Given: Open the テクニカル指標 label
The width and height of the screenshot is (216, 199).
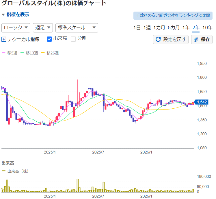Looking at the screenshot, I should (23, 39).
